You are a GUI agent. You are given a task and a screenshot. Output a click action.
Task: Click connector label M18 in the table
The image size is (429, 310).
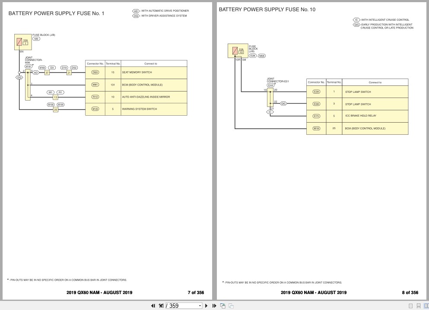(316, 129)
